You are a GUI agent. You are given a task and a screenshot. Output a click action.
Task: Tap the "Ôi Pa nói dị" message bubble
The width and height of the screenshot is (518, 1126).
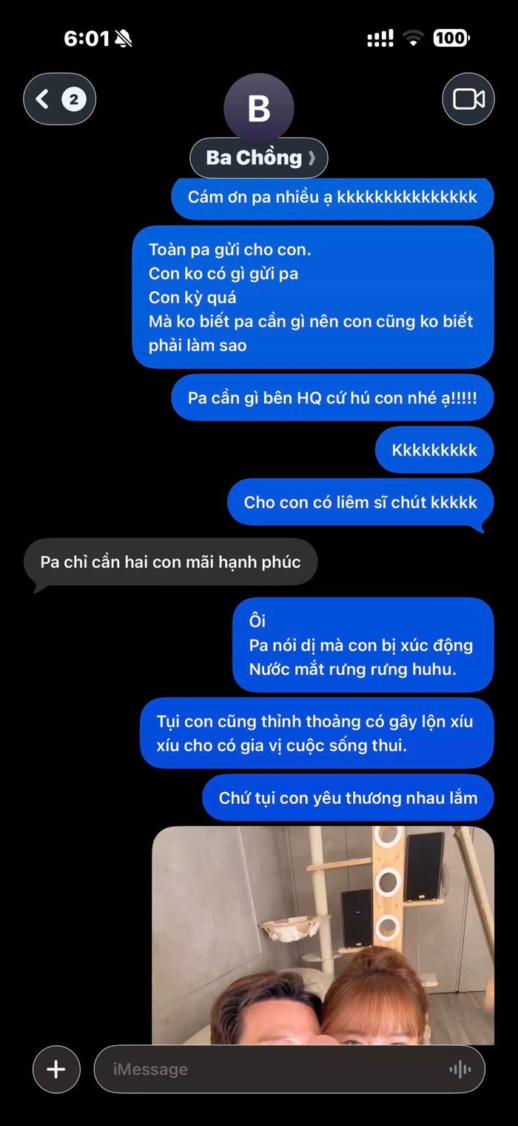point(363,645)
